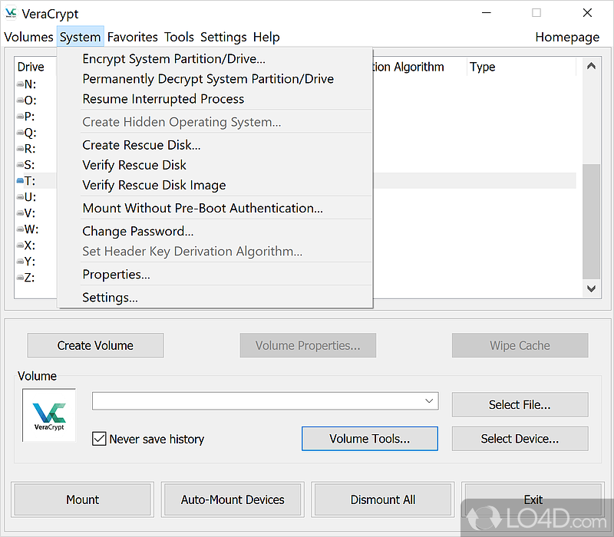Choose Verify Rescue Disk Image
This screenshot has width=614, height=537.
click(215, 185)
